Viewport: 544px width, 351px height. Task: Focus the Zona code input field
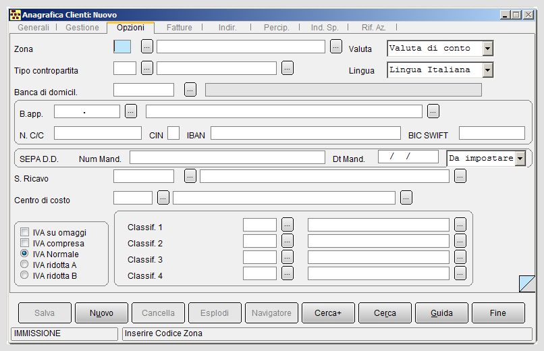click(122, 47)
